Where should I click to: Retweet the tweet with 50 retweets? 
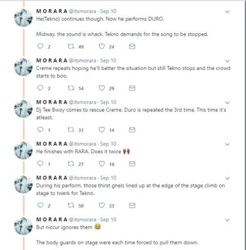[x=71, y=206]
